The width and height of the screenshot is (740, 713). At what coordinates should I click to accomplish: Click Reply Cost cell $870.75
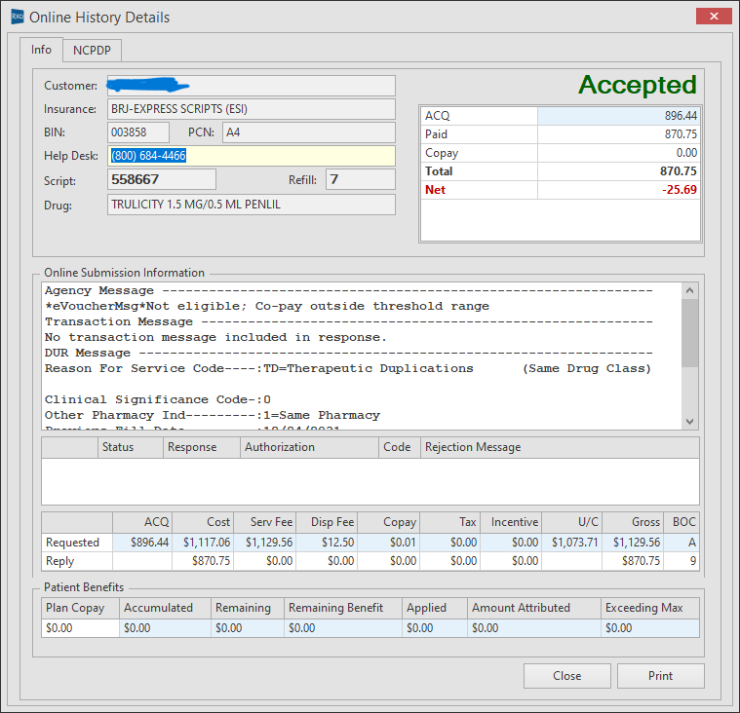point(203,561)
